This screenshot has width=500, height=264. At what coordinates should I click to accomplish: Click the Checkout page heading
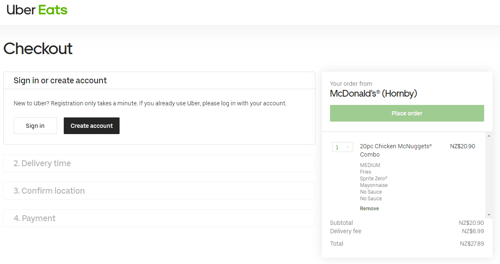[x=38, y=49]
